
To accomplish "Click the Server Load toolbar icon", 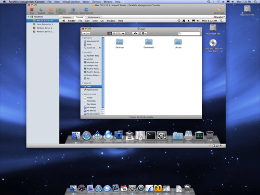I will [219, 11].
